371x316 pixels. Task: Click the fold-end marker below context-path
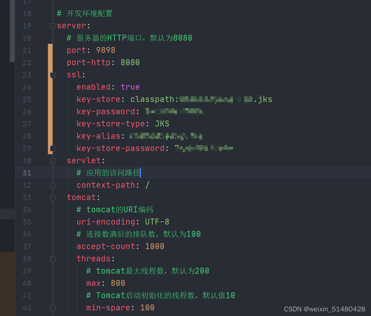(52, 185)
